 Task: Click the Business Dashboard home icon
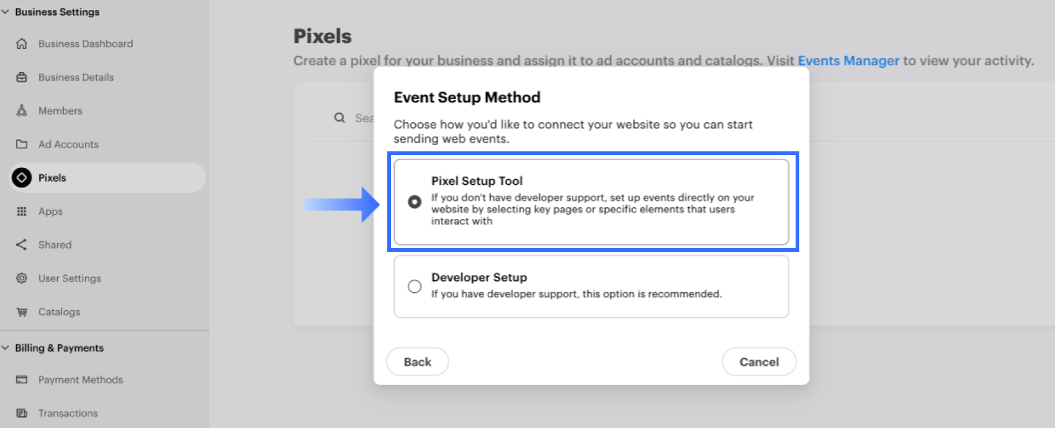point(22,44)
